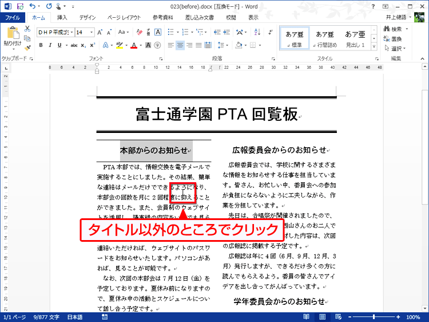Toggle strikethrough abc formatting
Viewport: 429px width, 322px height.
pos(74,45)
